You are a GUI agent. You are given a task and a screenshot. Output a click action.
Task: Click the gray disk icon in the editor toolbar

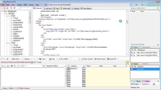pyautogui.click(x=15, y=66)
